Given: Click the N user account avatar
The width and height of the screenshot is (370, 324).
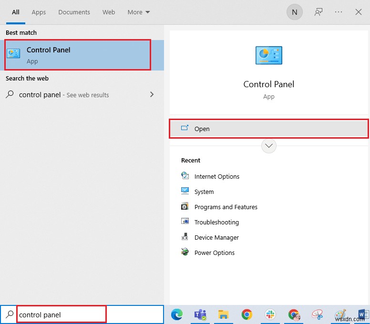Looking at the screenshot, I should click(295, 12).
